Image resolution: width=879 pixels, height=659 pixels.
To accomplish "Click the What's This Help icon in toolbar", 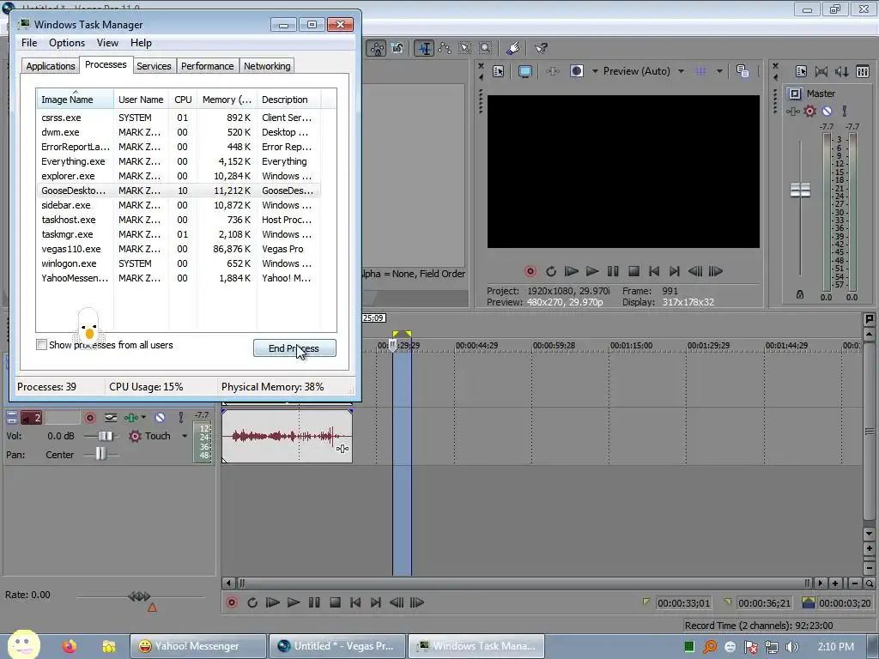I will pyautogui.click(x=541, y=48).
